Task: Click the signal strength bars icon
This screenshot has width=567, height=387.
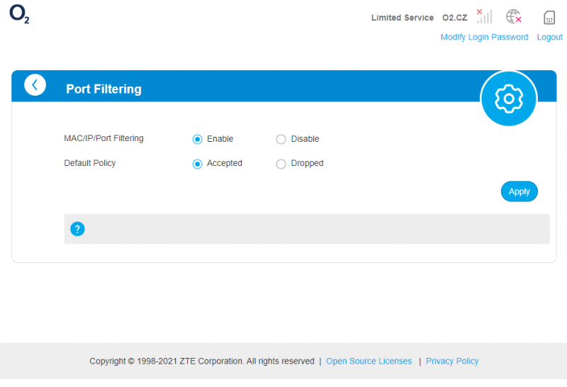Action: tap(484, 16)
